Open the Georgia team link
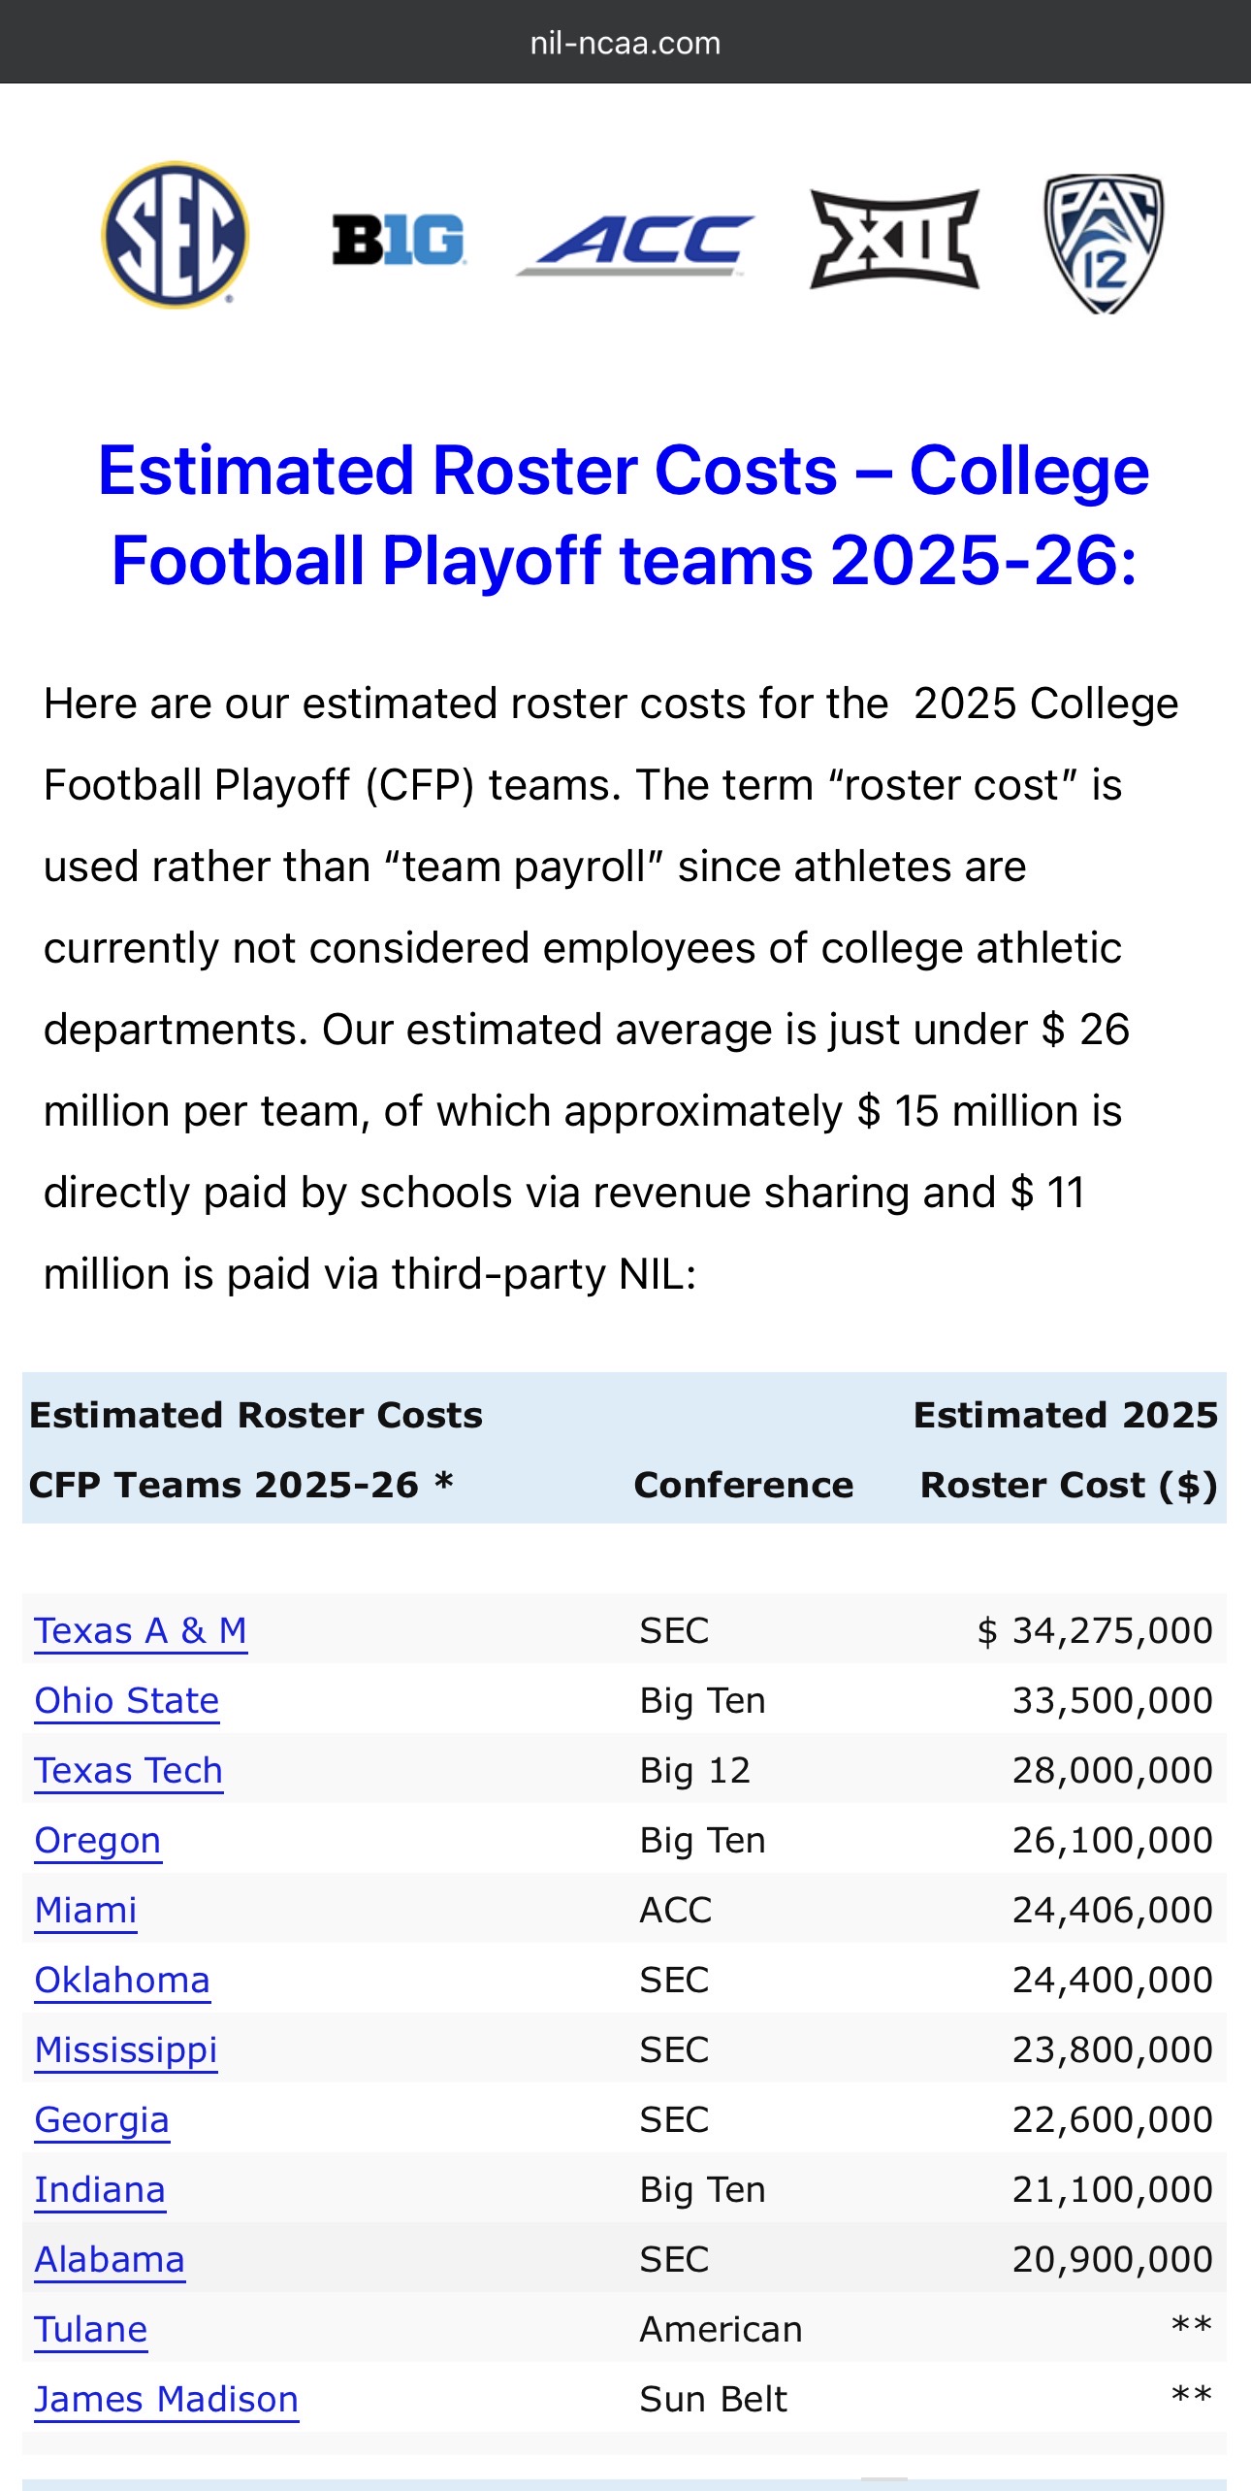 coord(102,2119)
